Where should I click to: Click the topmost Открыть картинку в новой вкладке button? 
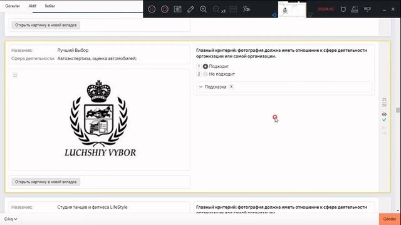[46, 25]
